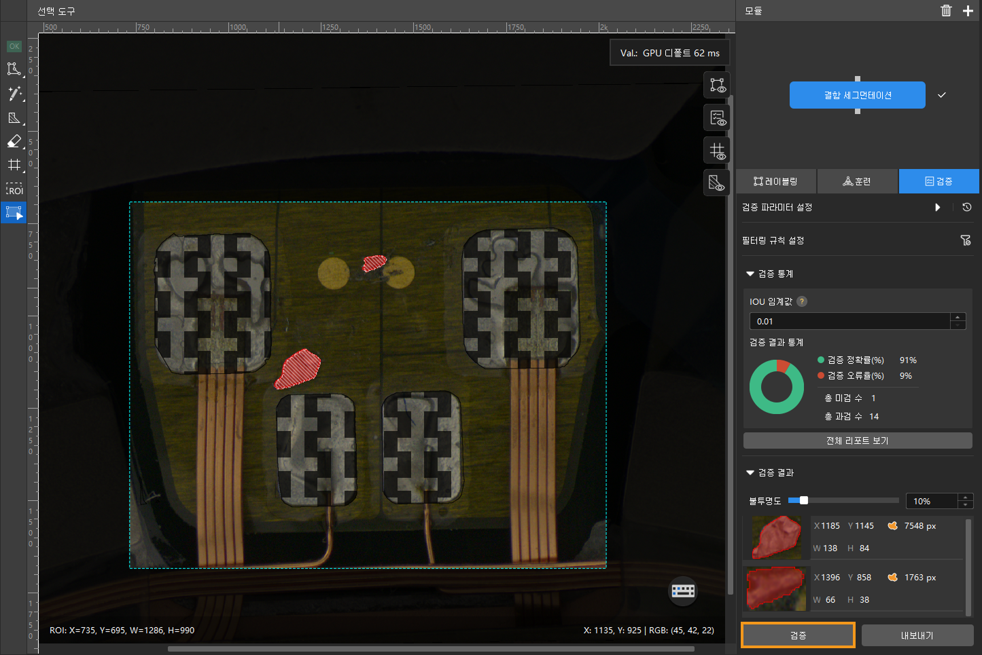Switch to the 레이블링 tab
This screenshot has width=982, height=655.
[776, 182]
